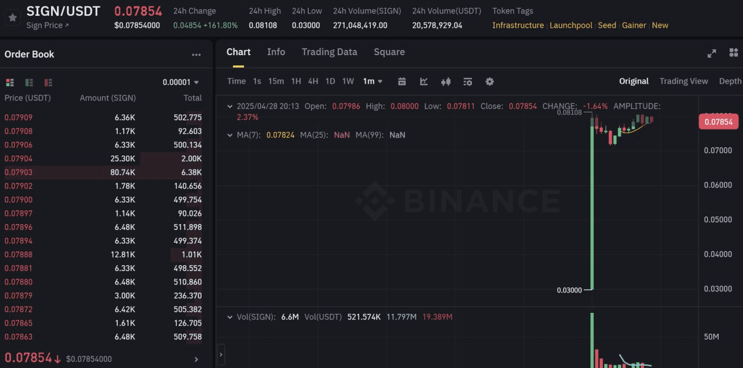Select sell order at price 0.07888

103,255
